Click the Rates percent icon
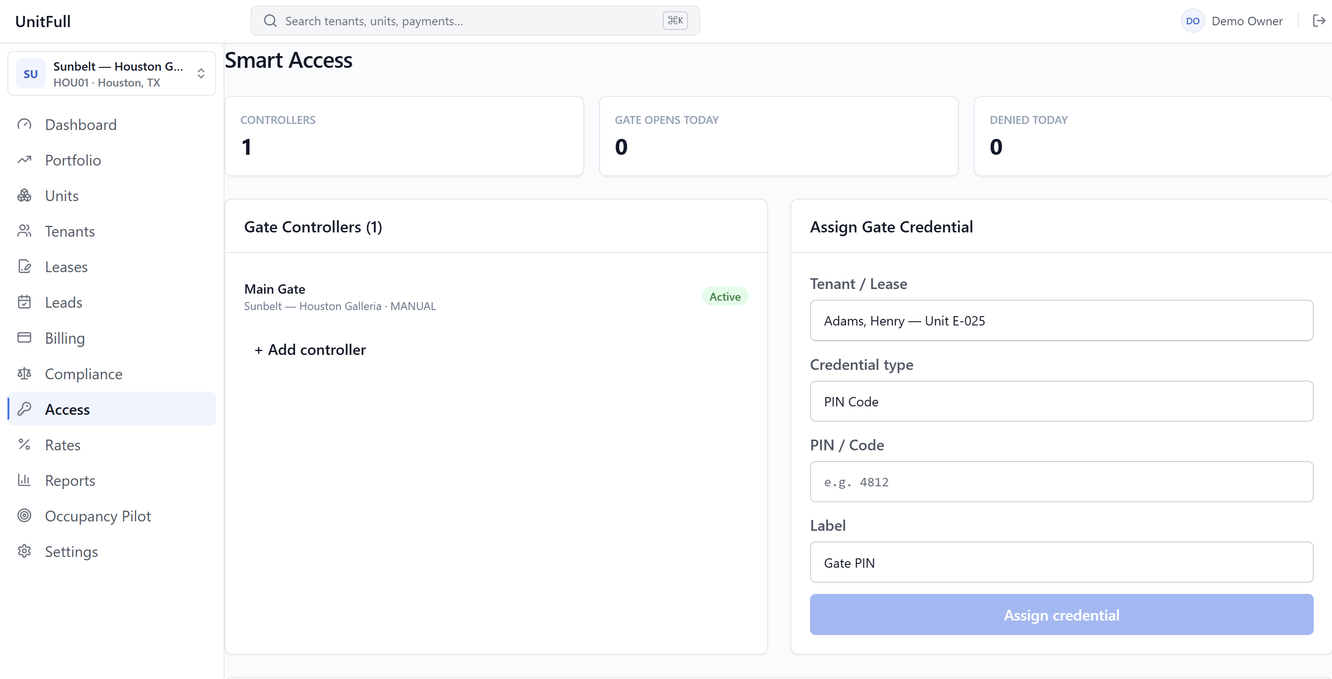Viewport: 1332px width, 679px height. [x=24, y=445]
